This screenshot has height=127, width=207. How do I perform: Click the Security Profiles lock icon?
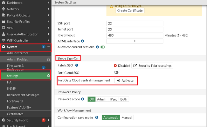coord(3,22)
